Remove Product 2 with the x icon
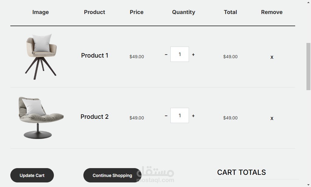The width and height of the screenshot is (311, 187). (272, 118)
